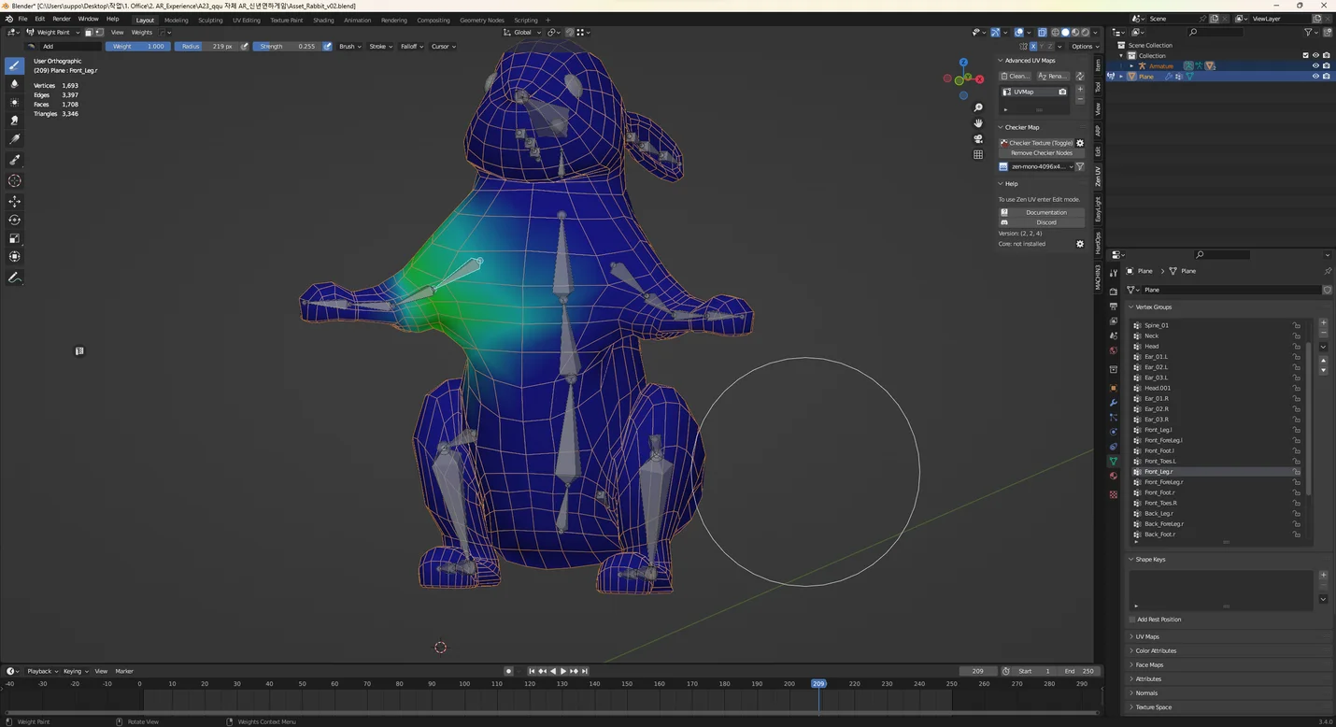Hide Plane in viewport via eye icon
The image size is (1336, 727).
pos(1315,77)
